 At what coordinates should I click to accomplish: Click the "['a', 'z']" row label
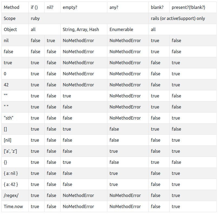click(x=10, y=151)
